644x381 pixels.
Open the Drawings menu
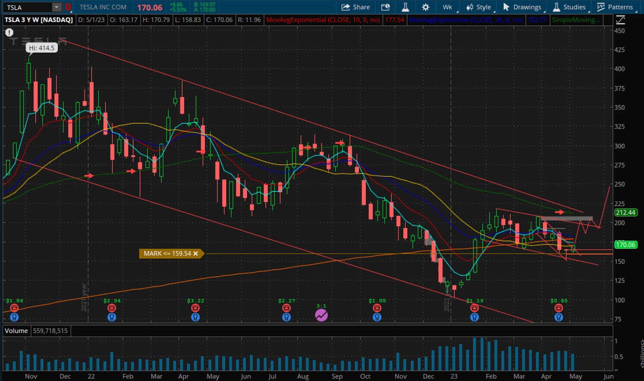click(522, 7)
